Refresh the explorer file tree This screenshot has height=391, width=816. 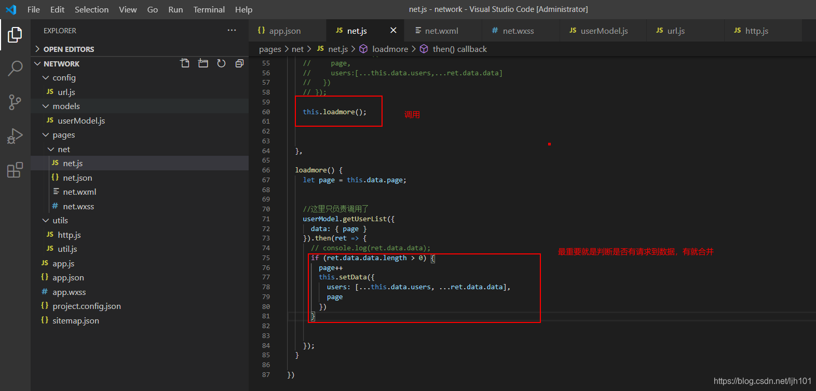[x=221, y=63]
